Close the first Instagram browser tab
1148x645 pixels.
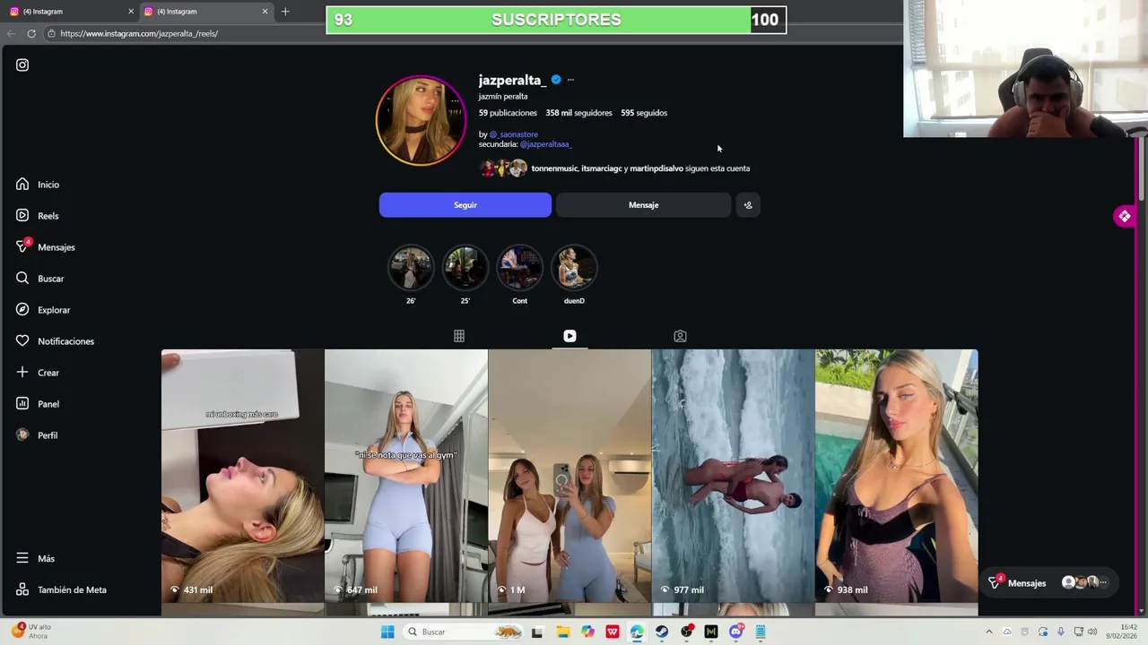[x=131, y=12]
